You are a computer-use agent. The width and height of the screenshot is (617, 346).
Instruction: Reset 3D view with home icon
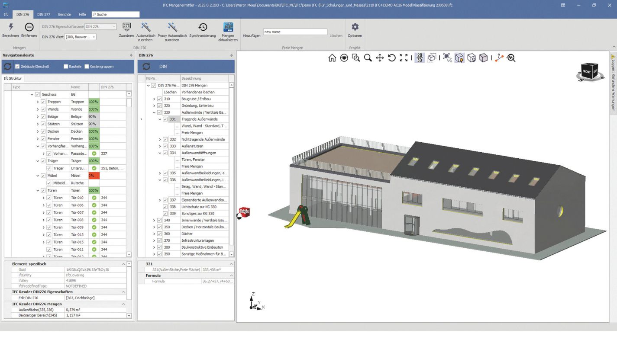[332, 58]
